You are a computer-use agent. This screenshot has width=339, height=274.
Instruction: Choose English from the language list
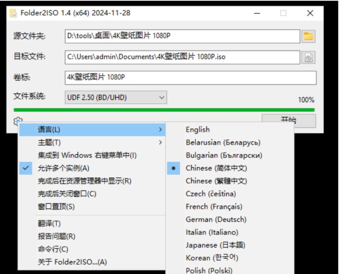[198, 130]
